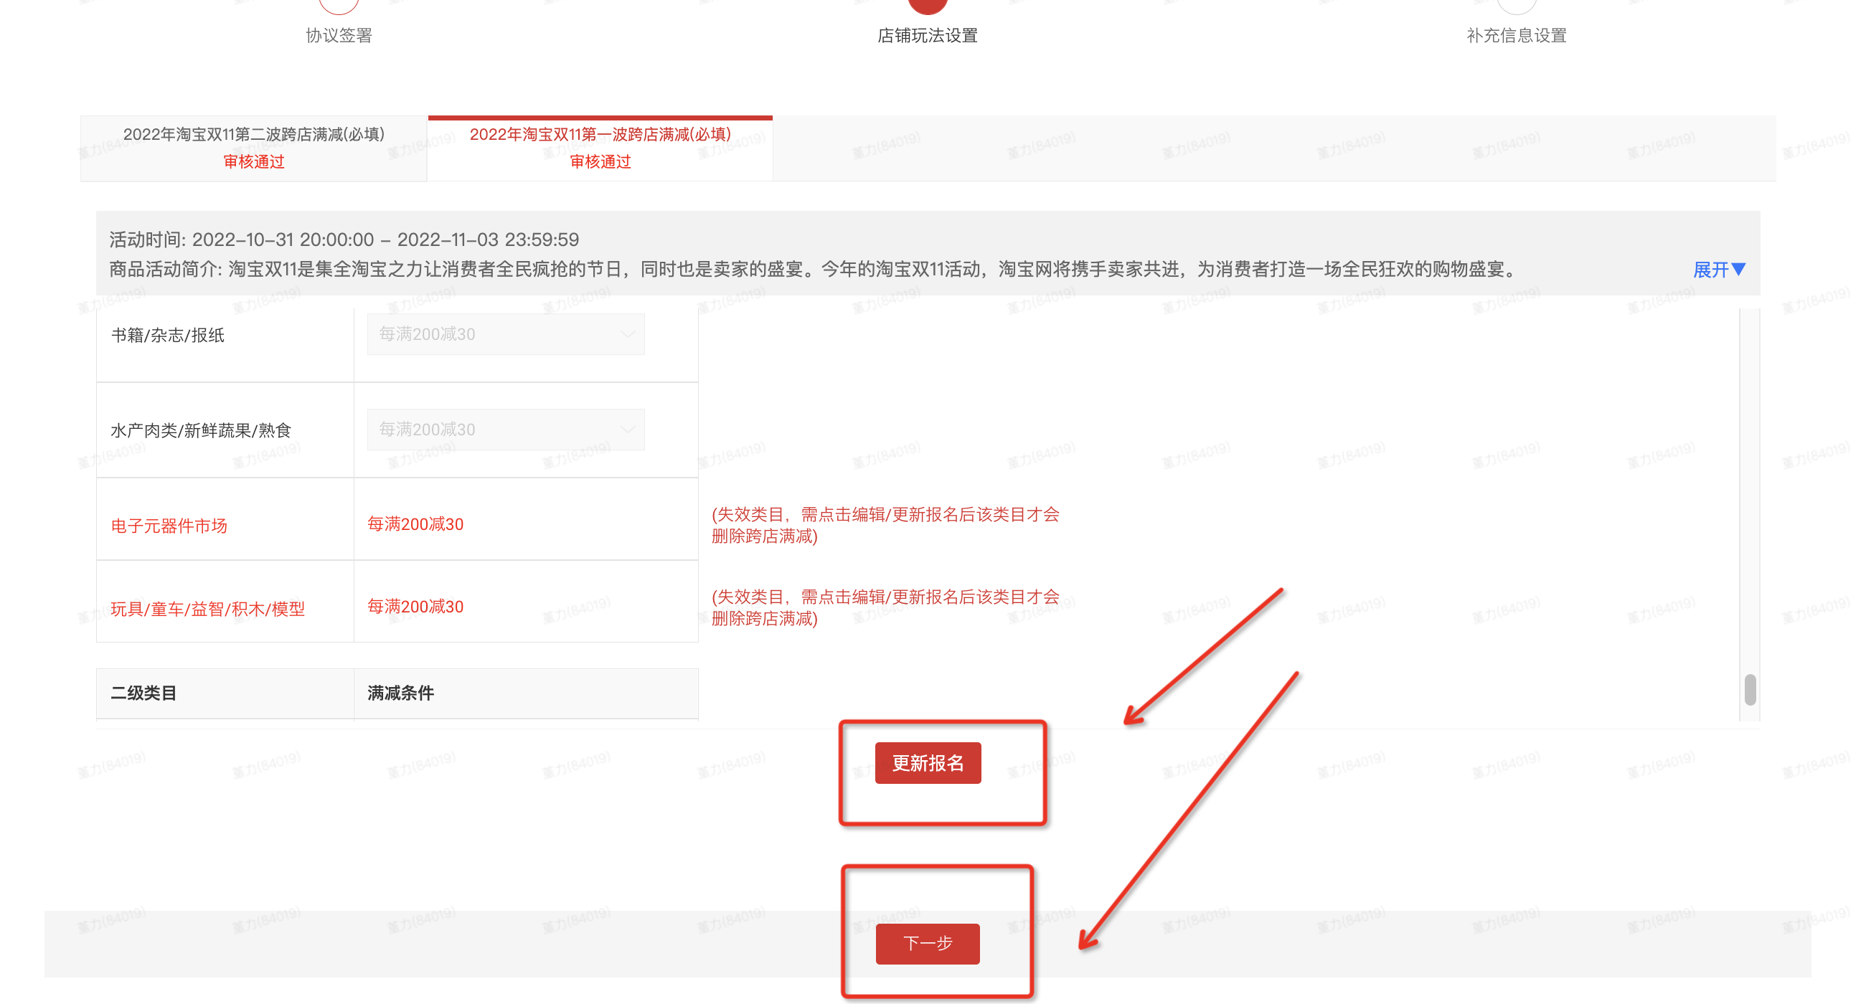Click the 失效类目 notice beside 电子元器件市场
The width and height of the screenshot is (1861, 1004).
886,525
